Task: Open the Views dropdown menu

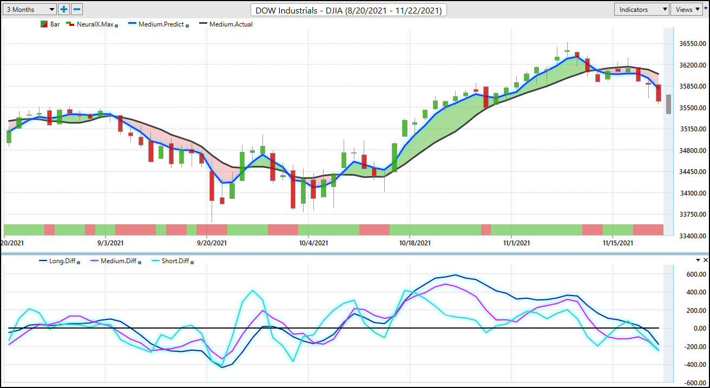Action: [x=687, y=9]
